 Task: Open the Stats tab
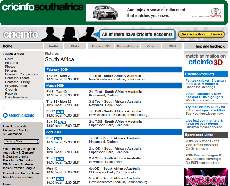[x=75, y=46]
